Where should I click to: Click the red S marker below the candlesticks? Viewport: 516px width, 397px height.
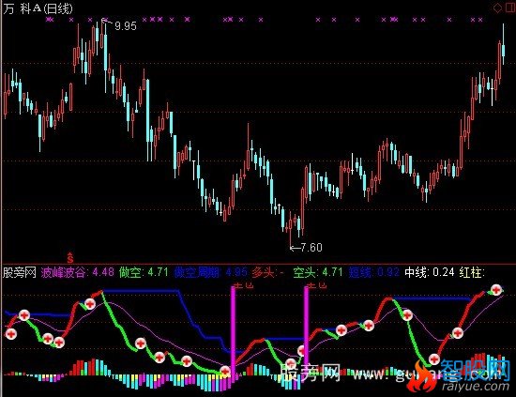70,258
